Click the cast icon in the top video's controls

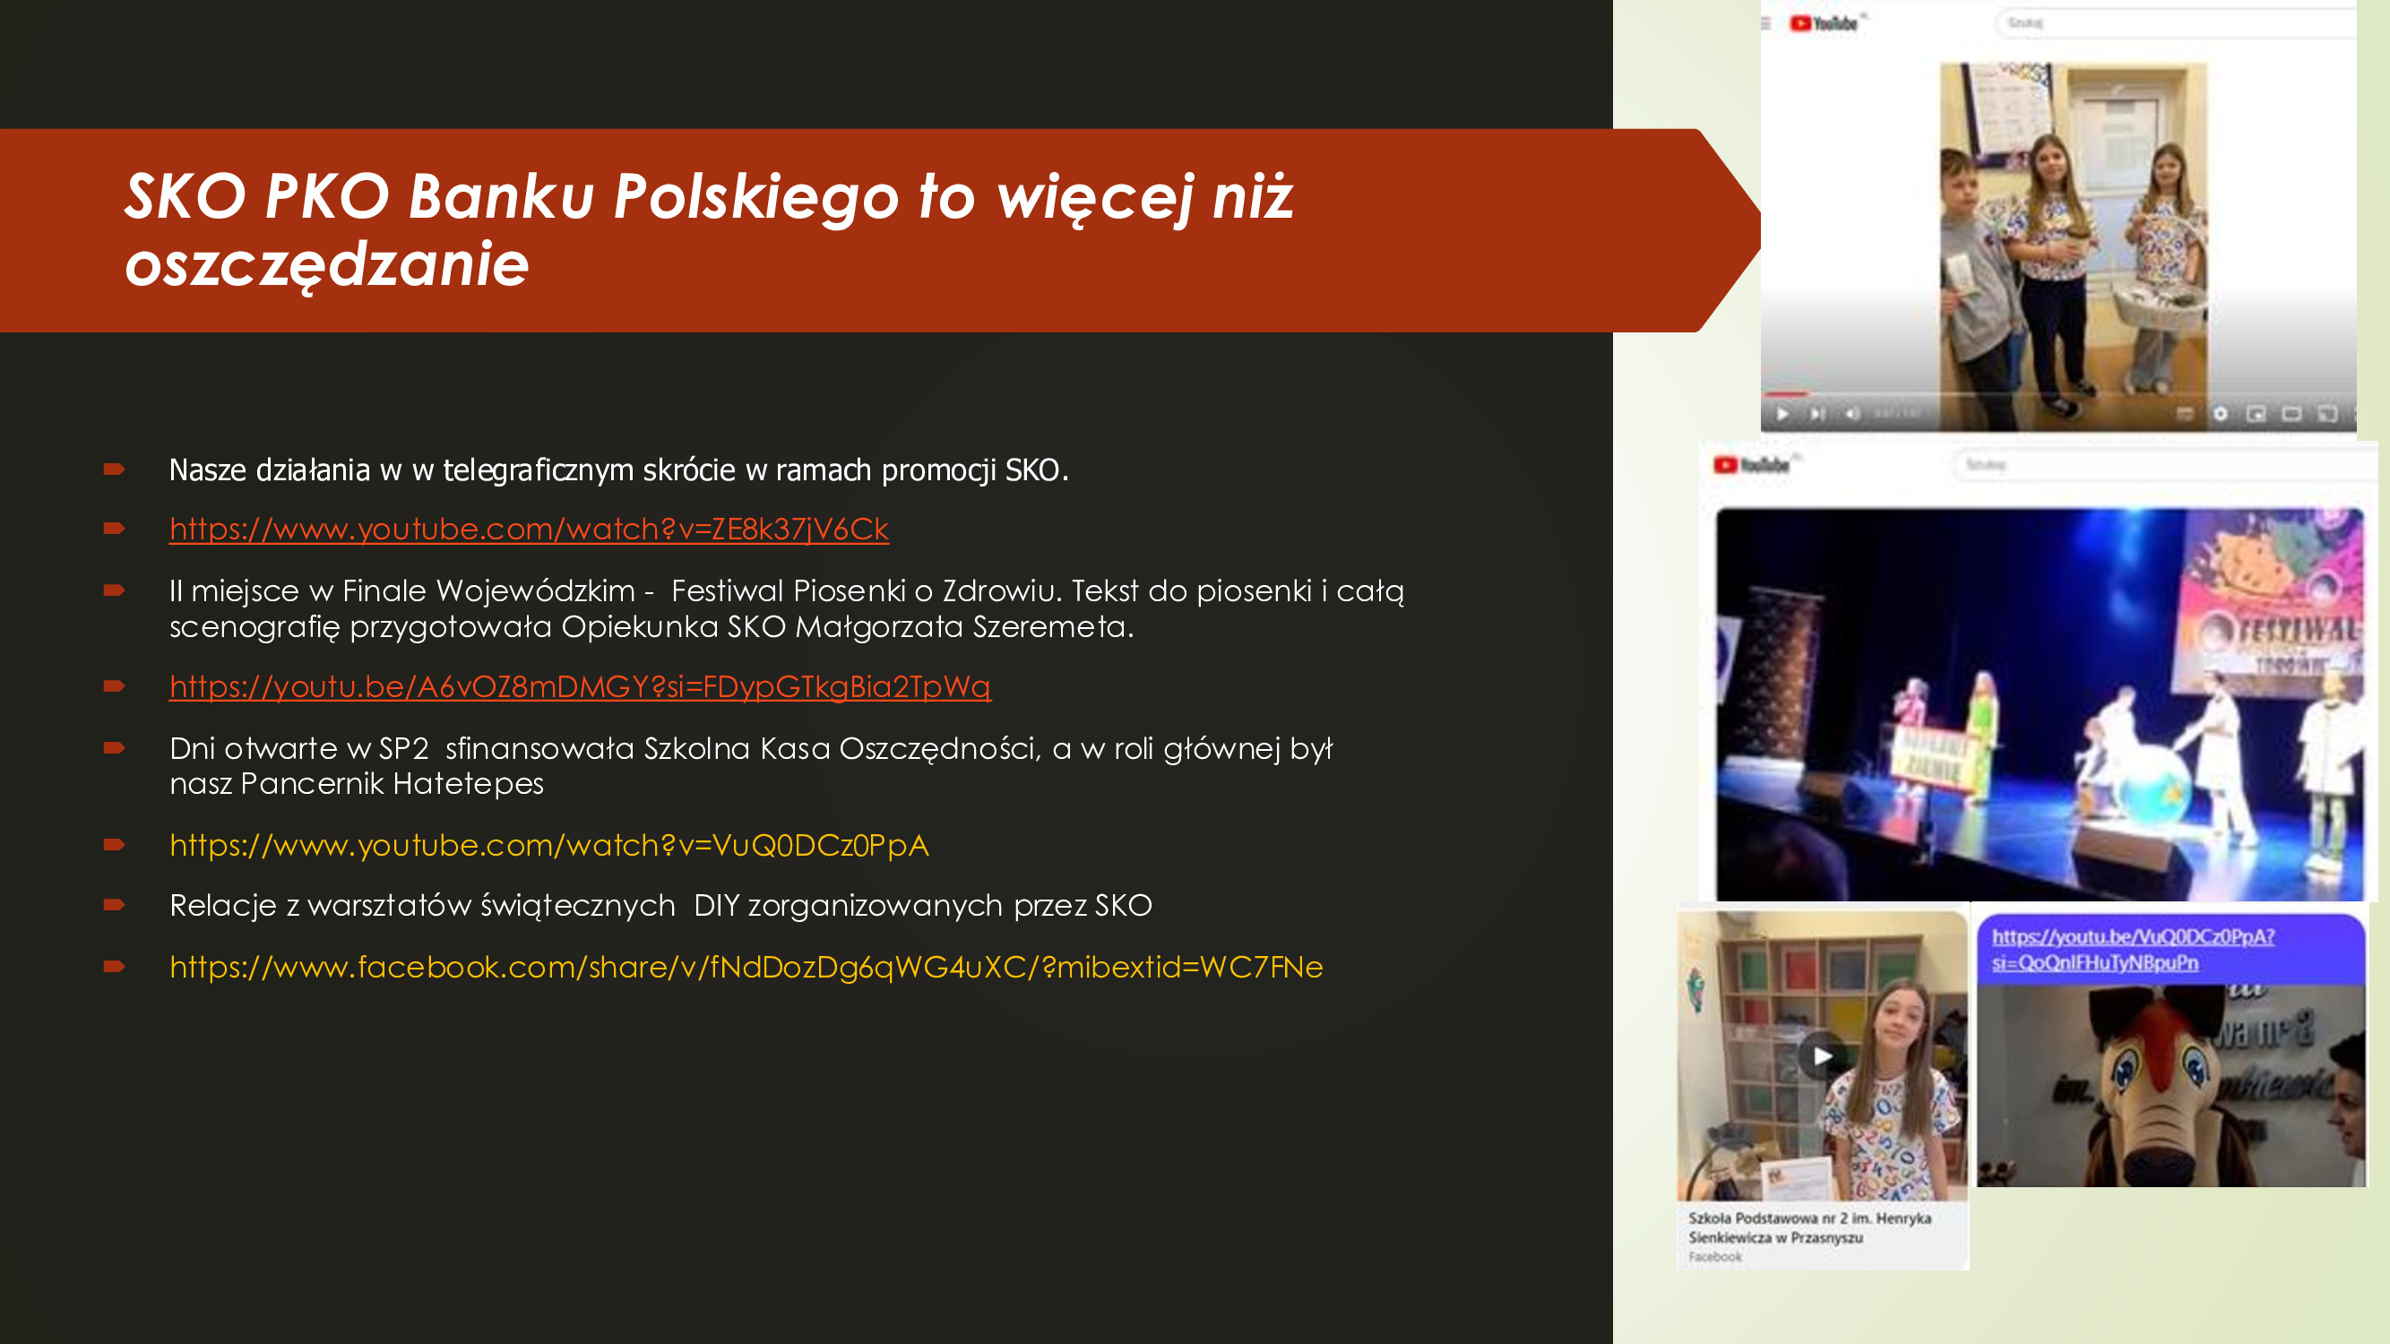point(2327,414)
